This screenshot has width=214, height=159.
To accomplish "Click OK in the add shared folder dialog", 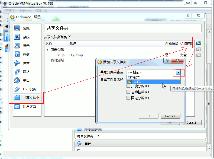I will pyautogui.click(x=148, y=116).
